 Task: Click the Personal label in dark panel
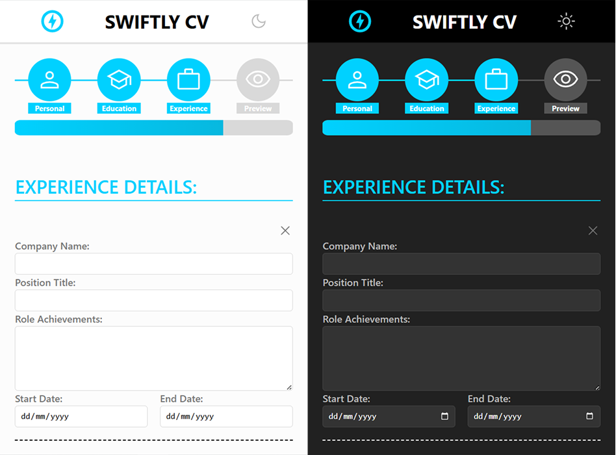pos(357,109)
